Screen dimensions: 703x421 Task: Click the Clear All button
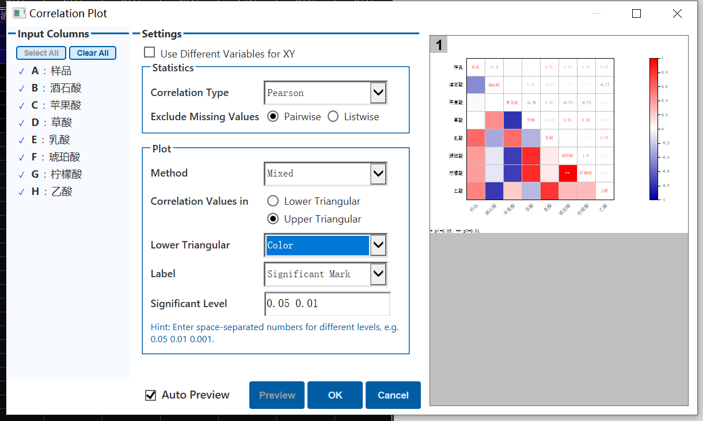(93, 53)
